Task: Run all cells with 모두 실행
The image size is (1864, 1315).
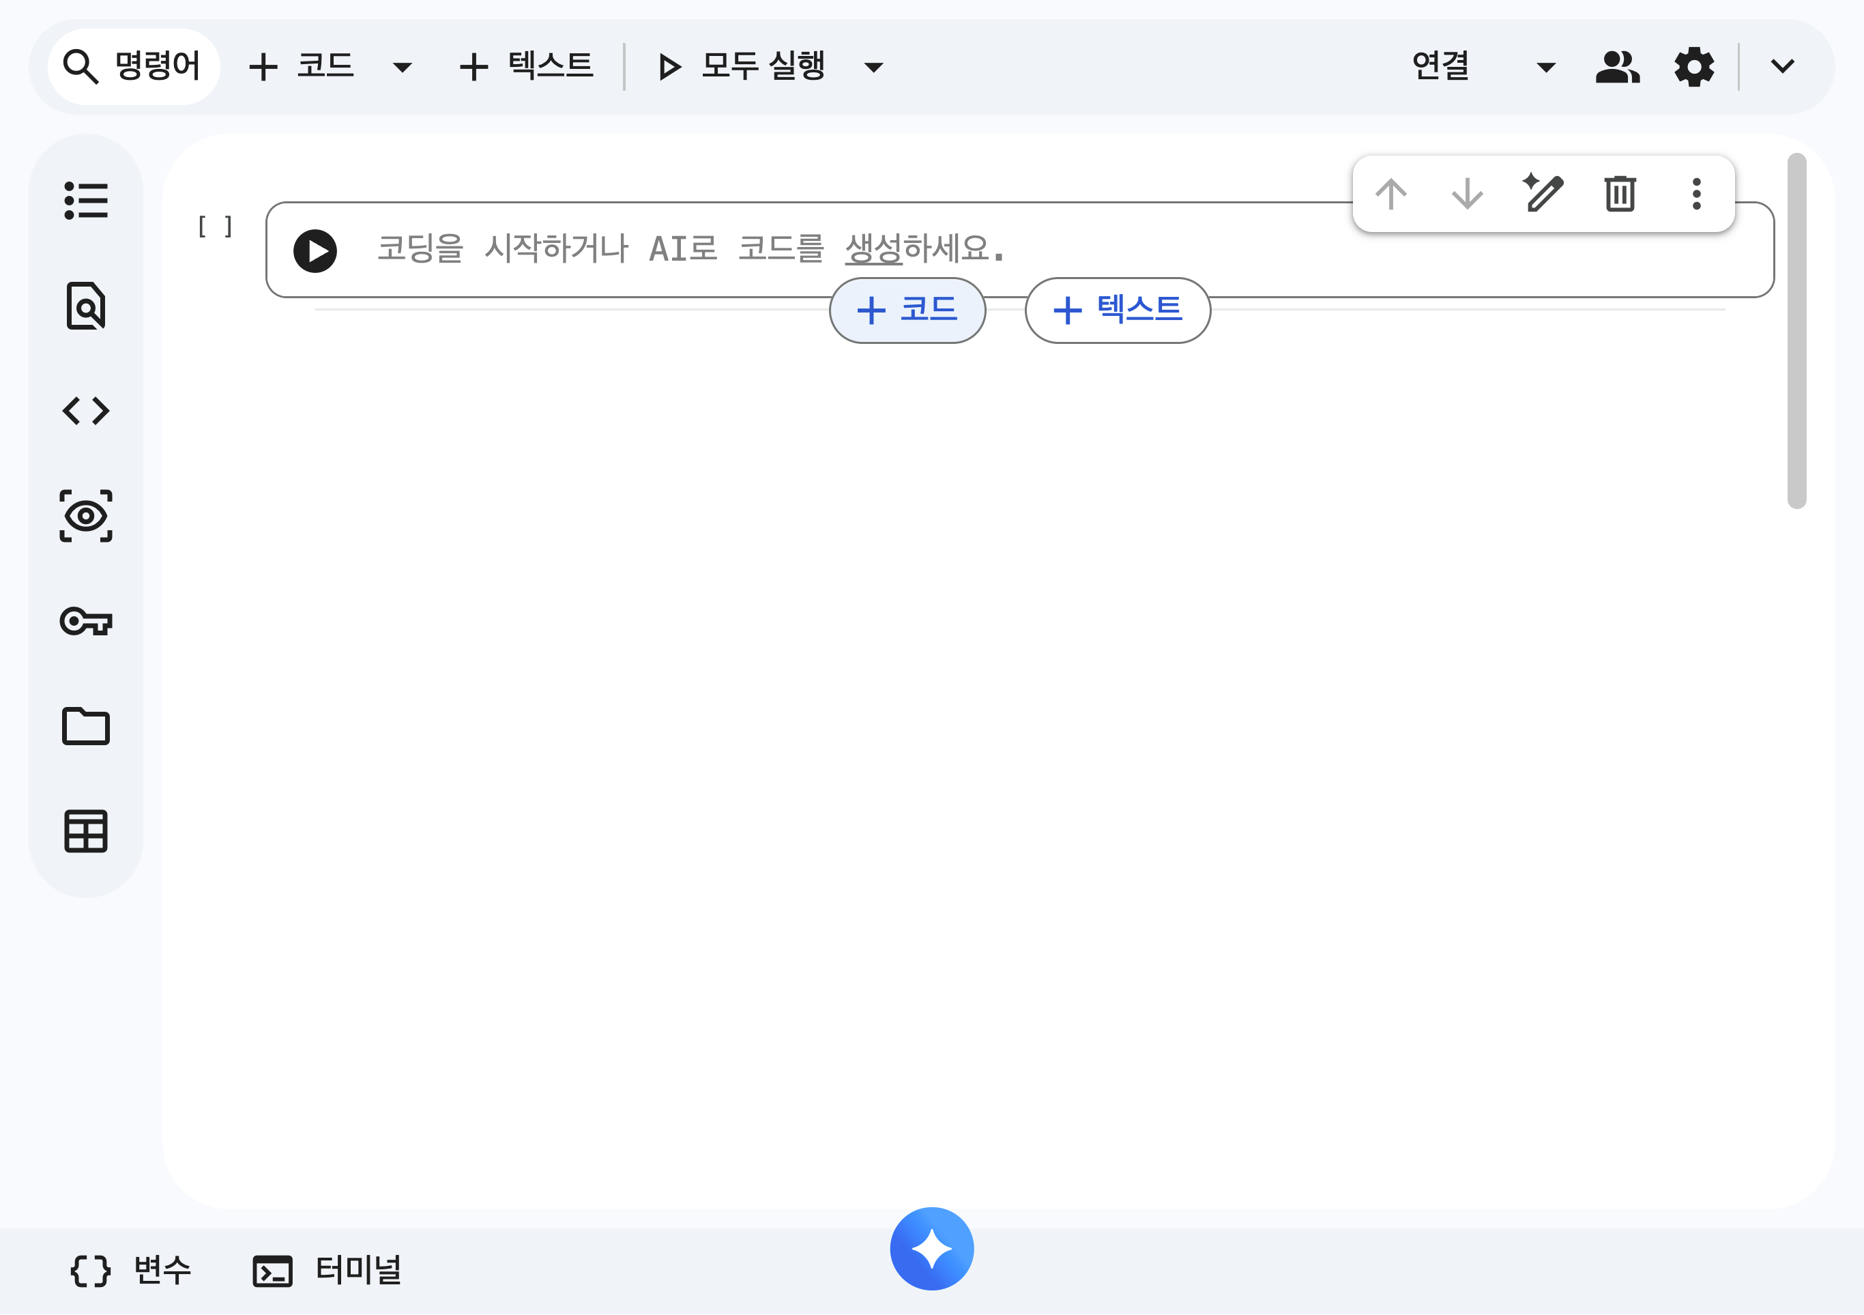Action: tap(741, 66)
